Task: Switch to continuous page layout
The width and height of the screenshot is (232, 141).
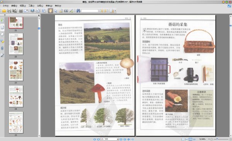Action: point(187,139)
